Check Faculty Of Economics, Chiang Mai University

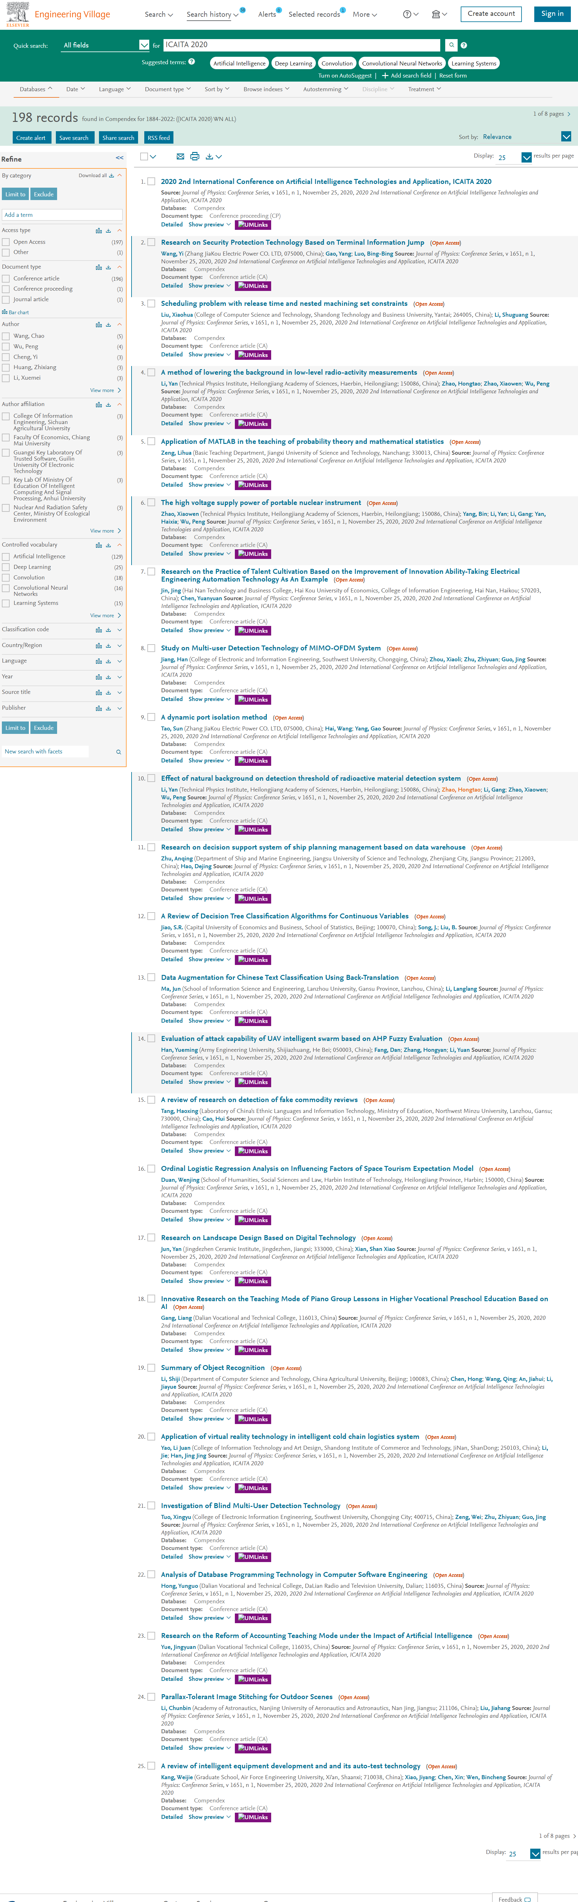tap(6, 438)
